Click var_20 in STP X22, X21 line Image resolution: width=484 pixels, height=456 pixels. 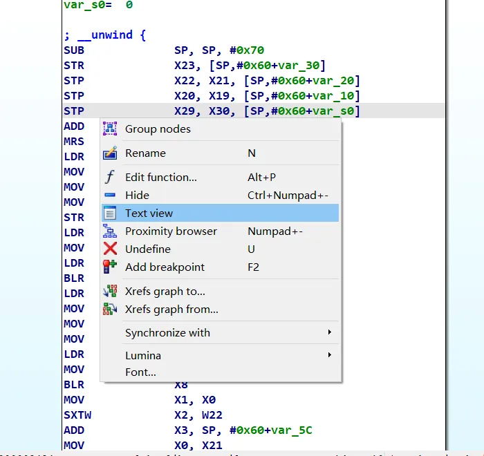pos(333,81)
